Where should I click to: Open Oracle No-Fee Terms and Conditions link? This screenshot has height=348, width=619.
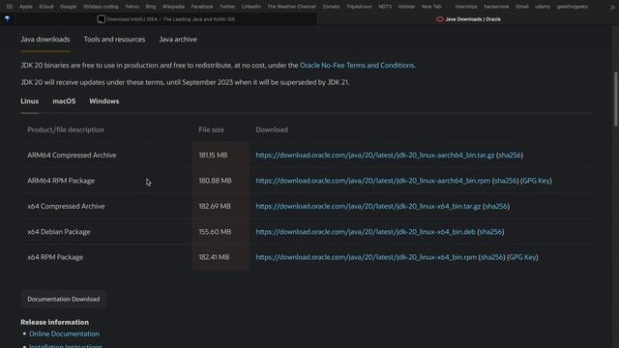click(x=357, y=66)
